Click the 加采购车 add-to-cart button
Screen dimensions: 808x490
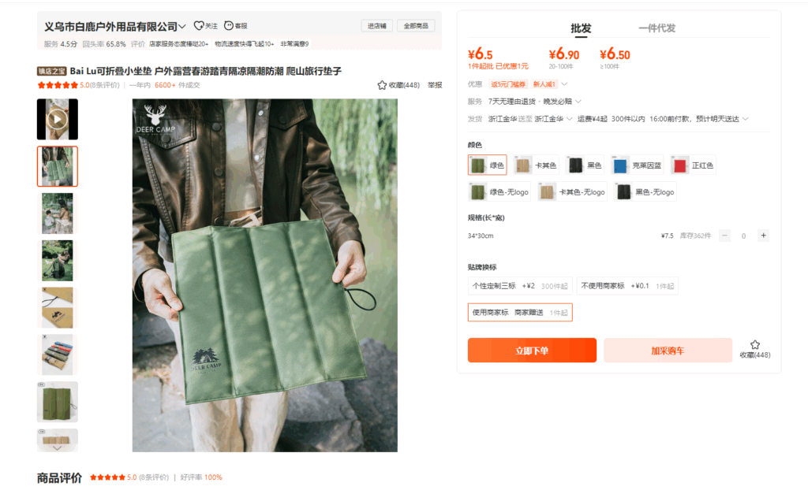(x=668, y=351)
